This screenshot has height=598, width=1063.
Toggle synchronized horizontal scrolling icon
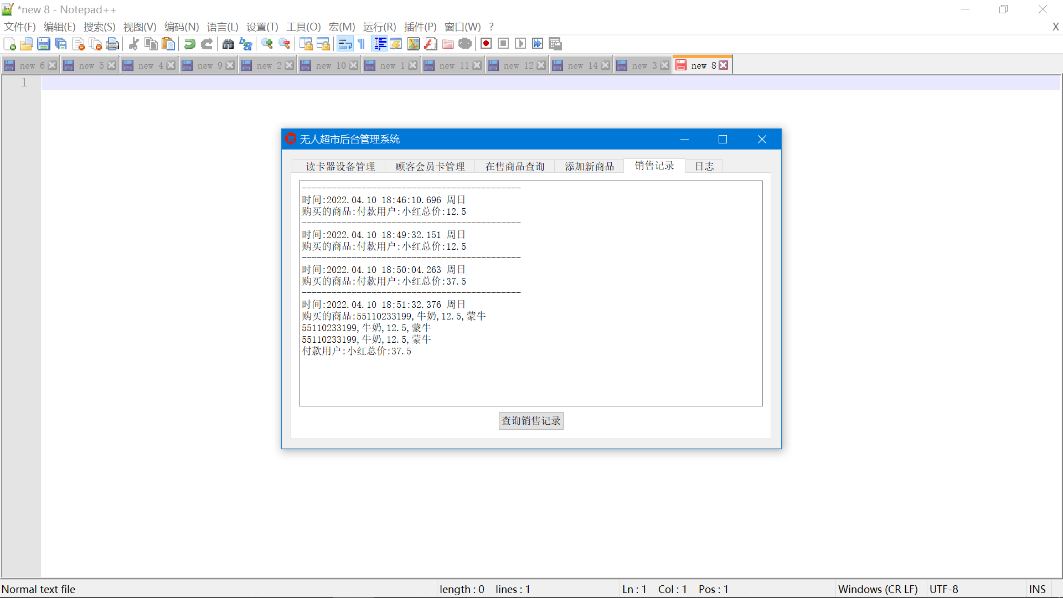[323, 44]
